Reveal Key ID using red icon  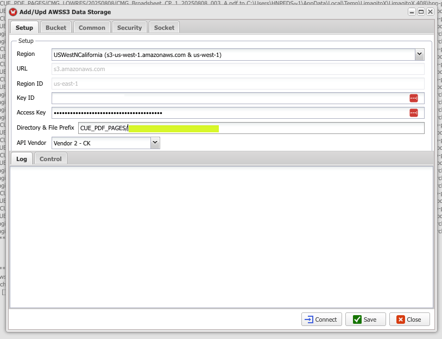(x=414, y=98)
